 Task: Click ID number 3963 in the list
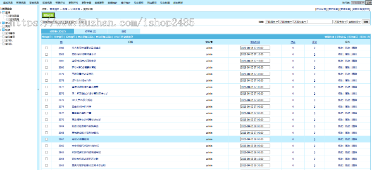61,165
